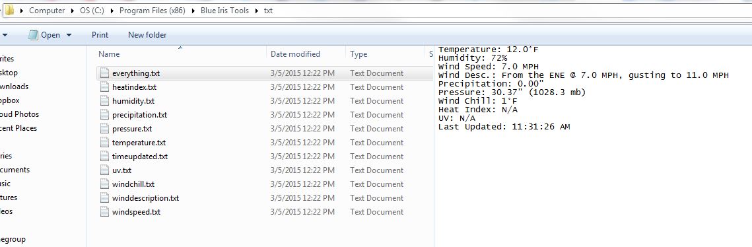Select the uv.txt file name
This screenshot has width=752, height=247.
[122, 171]
